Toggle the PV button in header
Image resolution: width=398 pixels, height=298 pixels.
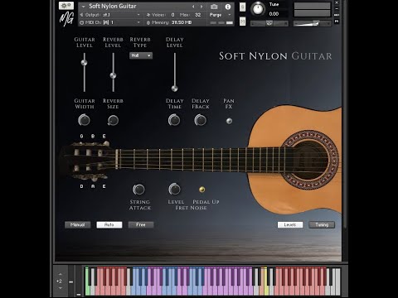[337, 21]
